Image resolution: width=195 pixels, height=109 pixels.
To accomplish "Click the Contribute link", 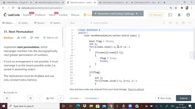I will tap(92, 98).
